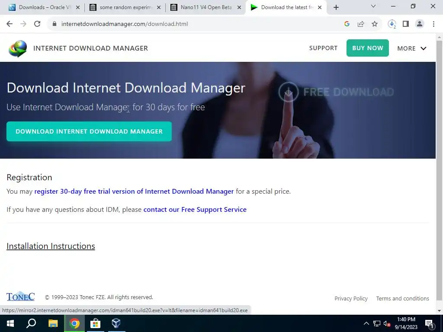This screenshot has width=443, height=332.
Task: Click the muted volume tray icon
Action: coord(387,323)
